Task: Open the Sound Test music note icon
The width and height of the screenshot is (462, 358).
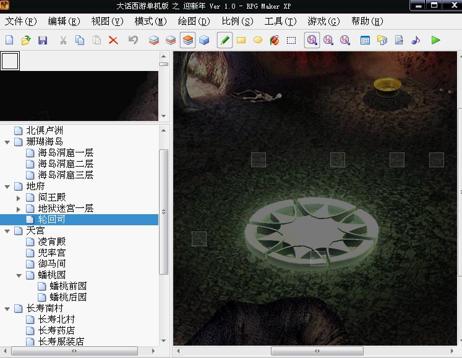Action: click(416, 40)
